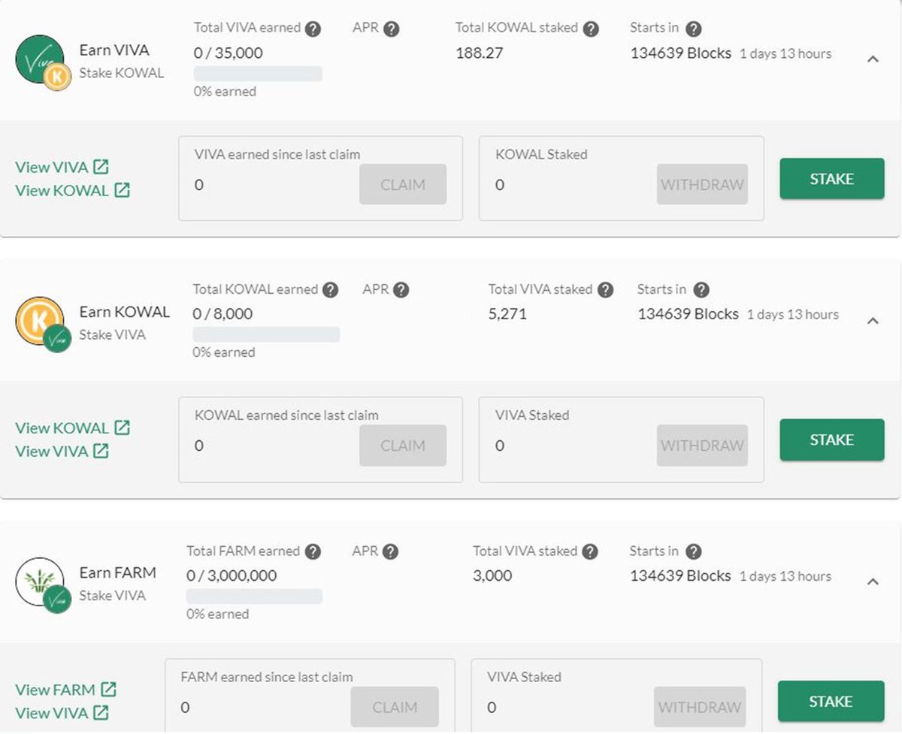Click the VIVA/KOWAL token logo of Earn VIVA pool
The width and height of the screenshot is (902, 734).
point(42,62)
